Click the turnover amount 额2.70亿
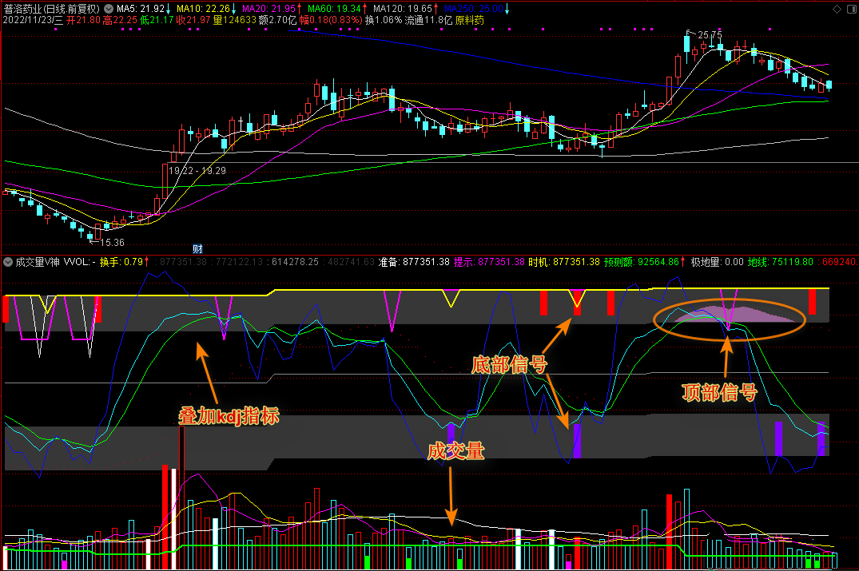 [x=277, y=20]
